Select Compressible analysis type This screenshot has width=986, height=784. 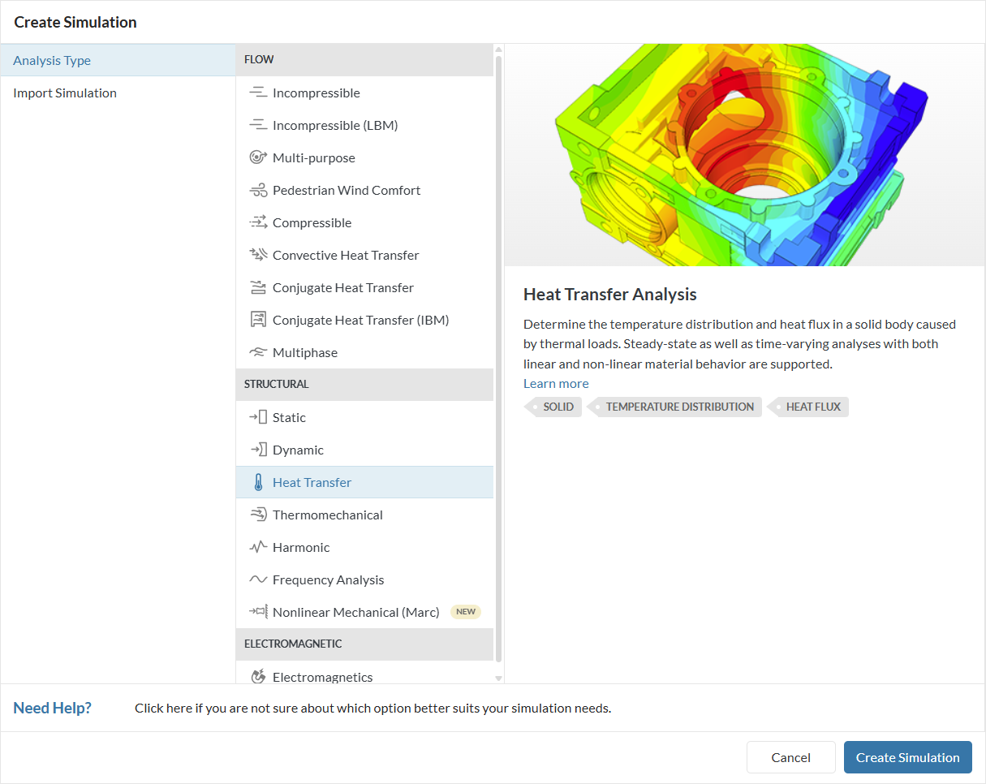312,222
